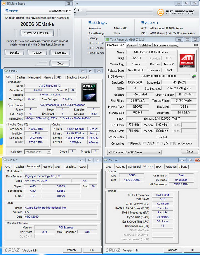Screen dimensions: 200x255
Task: Open Caches tab in top CPU-Z window
Action: [x=21, y=77]
